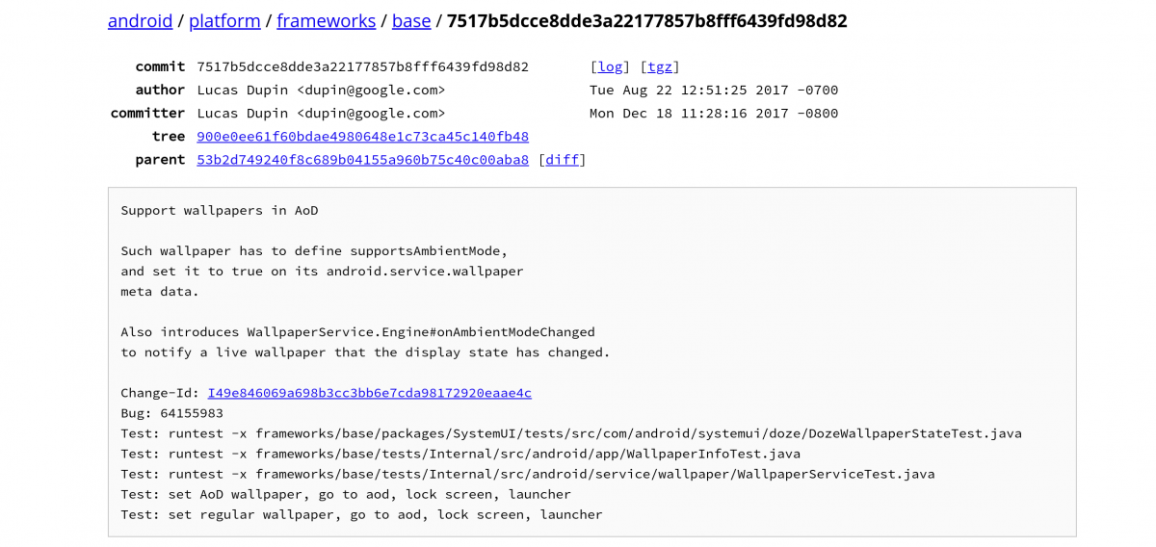1156x547 pixels.
Task: Open the android breadcrumb link
Action: pos(140,20)
